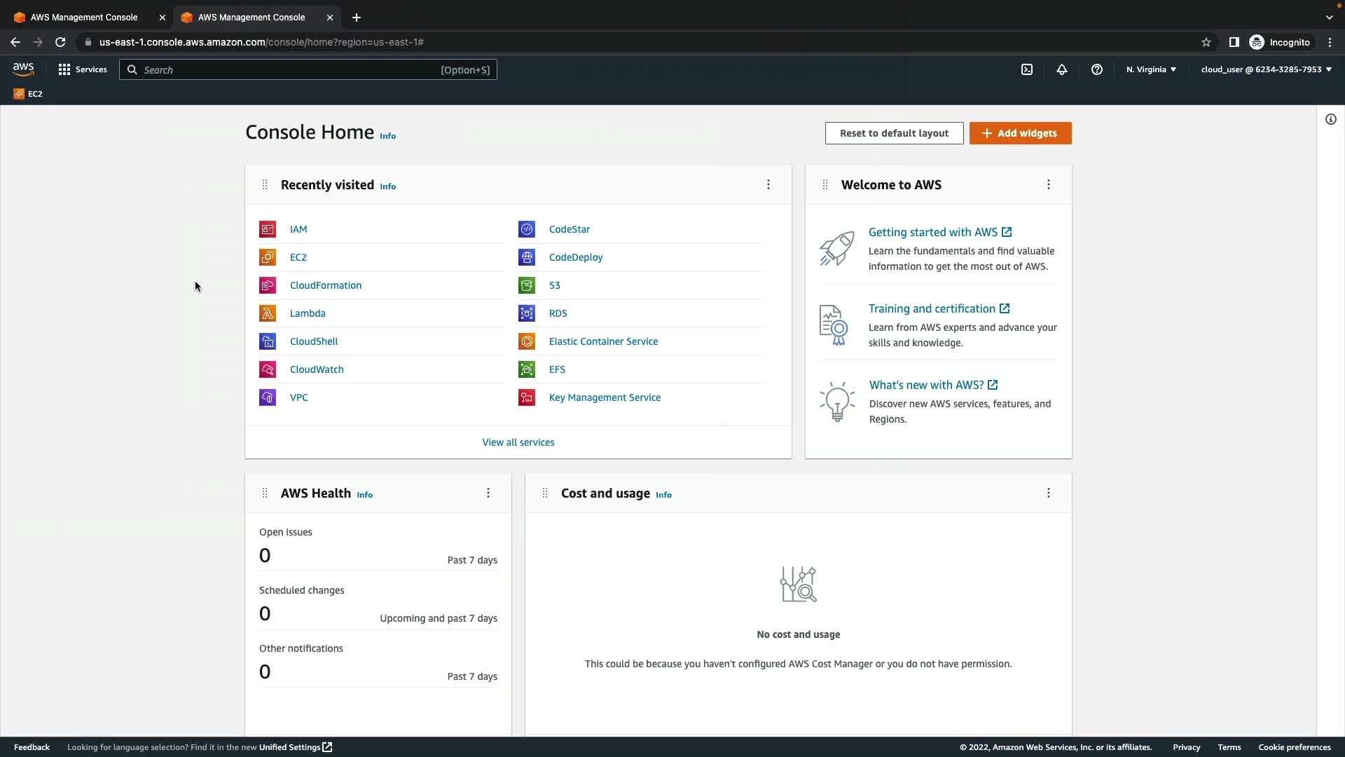Viewport: 1345px width, 757px height.
Task: Expand the N. Virginia region dropdown
Action: tap(1151, 69)
